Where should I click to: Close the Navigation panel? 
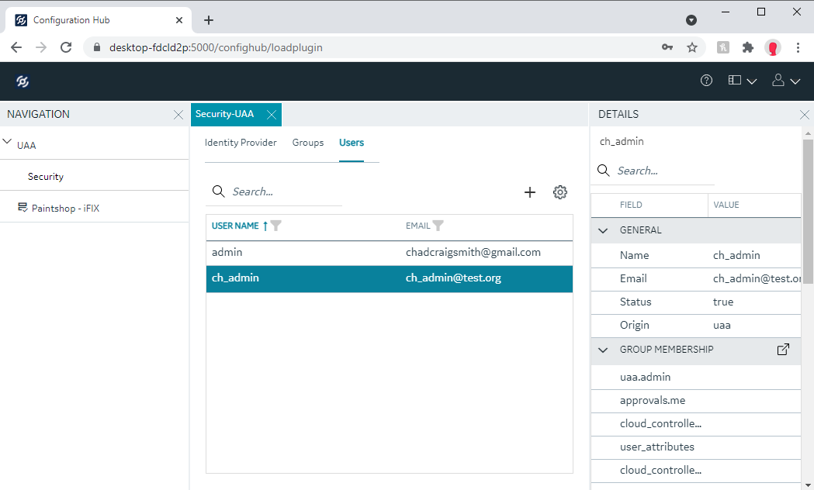tap(178, 115)
